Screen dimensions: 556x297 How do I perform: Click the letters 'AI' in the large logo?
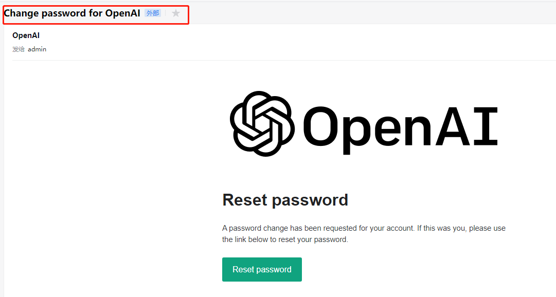[x=467, y=126]
